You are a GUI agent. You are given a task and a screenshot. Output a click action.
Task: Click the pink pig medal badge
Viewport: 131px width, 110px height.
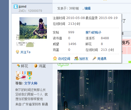point(24,76)
